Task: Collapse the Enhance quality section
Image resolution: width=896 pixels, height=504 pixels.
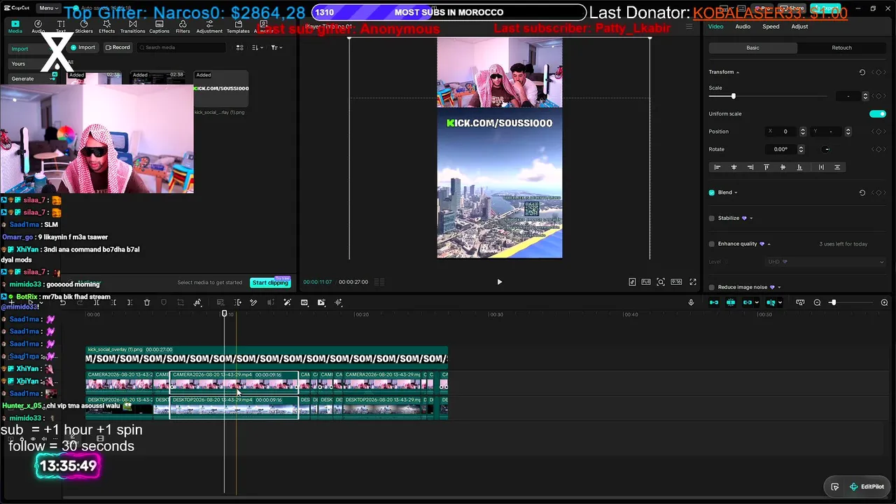Action: pyautogui.click(x=769, y=244)
